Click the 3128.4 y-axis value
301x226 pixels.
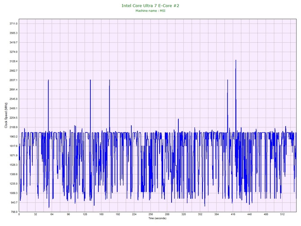click(x=13, y=61)
